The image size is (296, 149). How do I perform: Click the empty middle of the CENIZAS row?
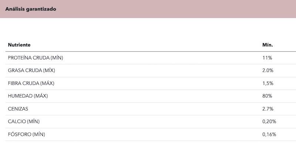point(145,109)
